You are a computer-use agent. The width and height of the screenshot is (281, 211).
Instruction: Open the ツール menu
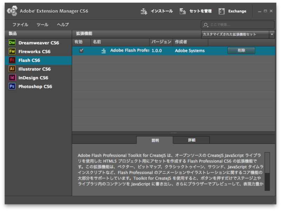point(43,25)
